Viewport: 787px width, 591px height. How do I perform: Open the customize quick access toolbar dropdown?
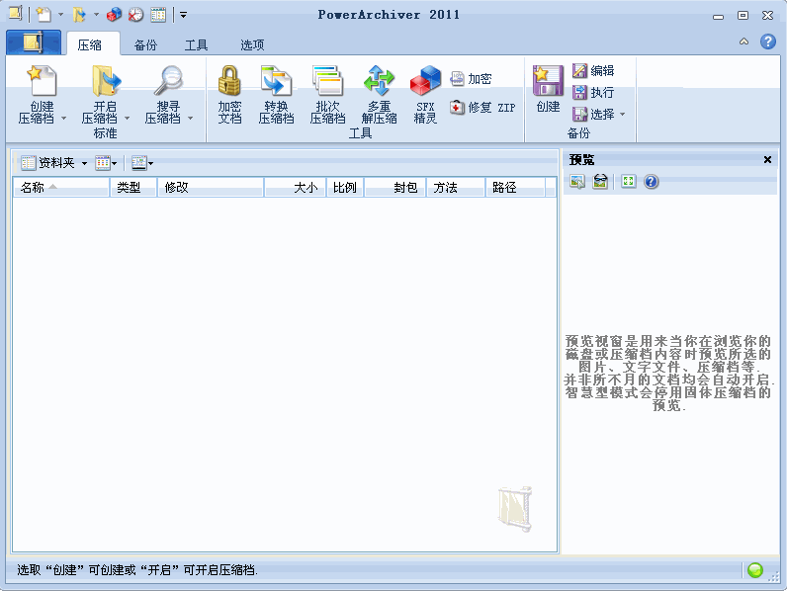pos(184,15)
